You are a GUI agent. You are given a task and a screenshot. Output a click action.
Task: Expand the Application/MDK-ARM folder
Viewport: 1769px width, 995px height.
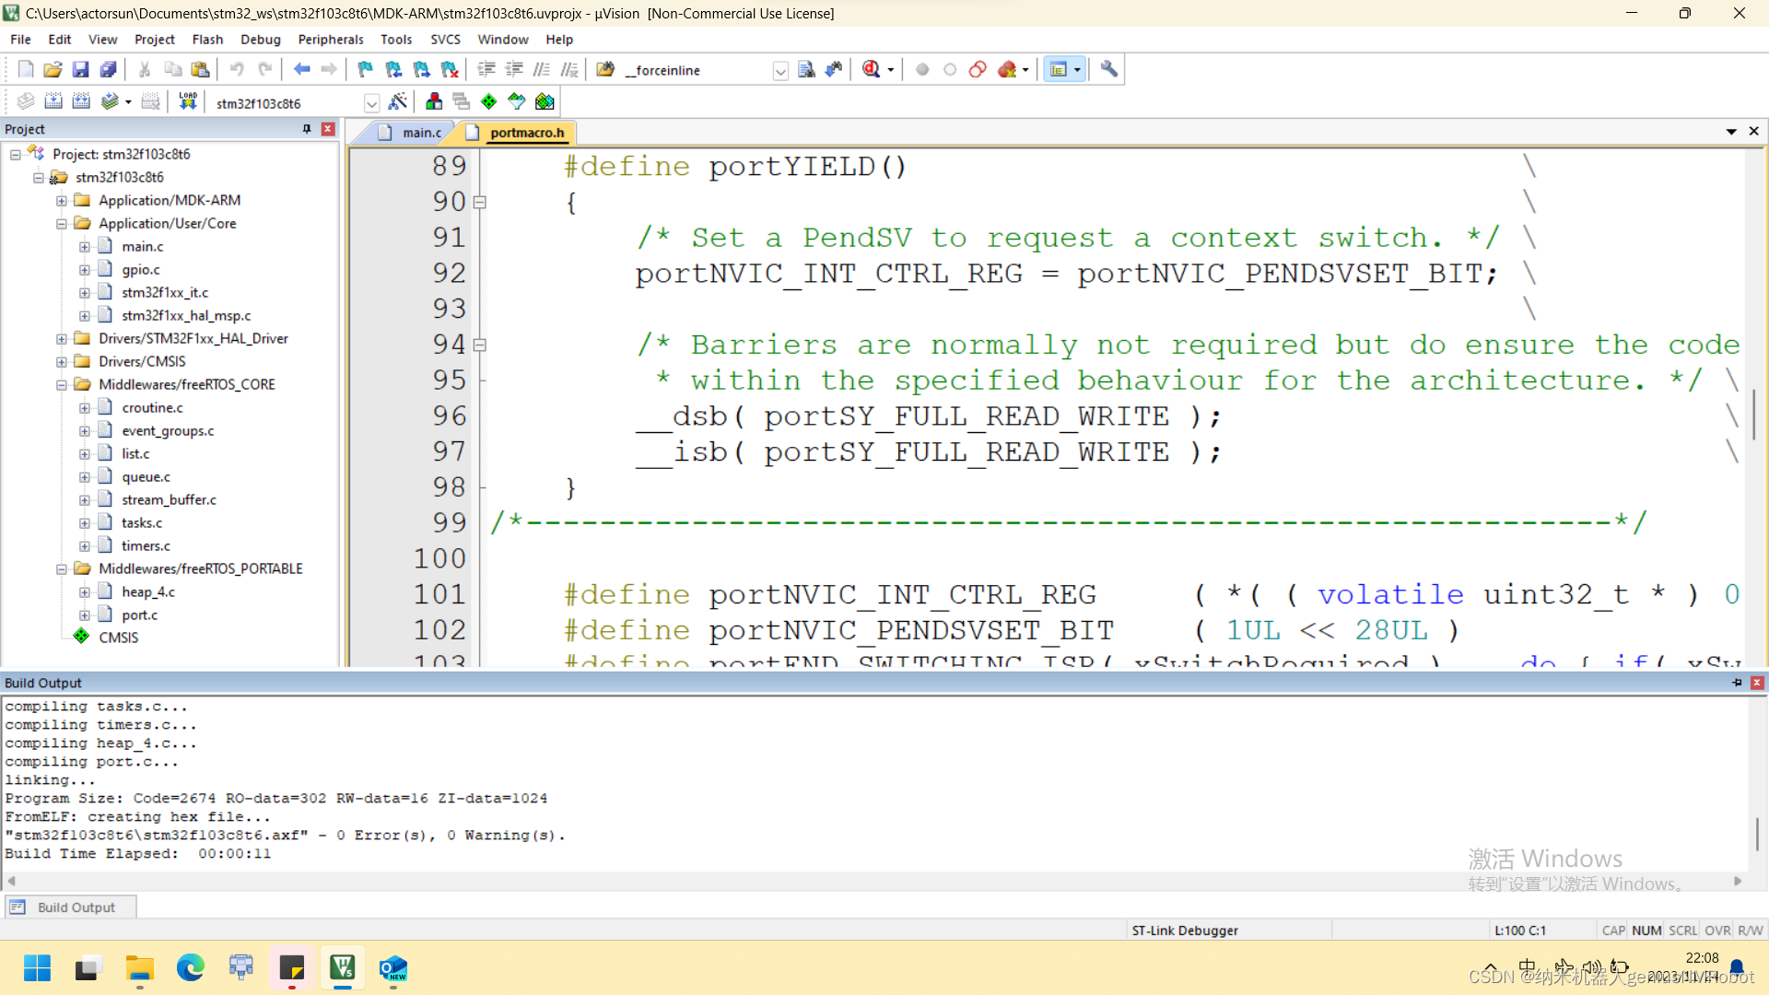click(61, 200)
